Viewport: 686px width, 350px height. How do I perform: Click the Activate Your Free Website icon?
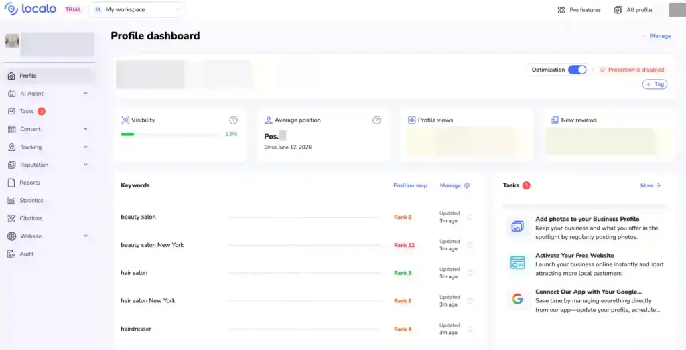click(518, 262)
